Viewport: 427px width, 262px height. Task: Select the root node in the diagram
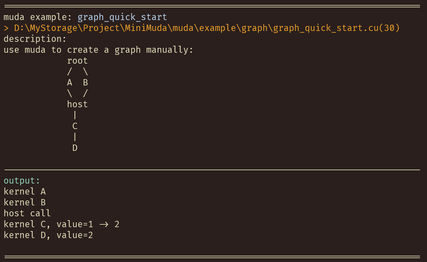point(77,61)
